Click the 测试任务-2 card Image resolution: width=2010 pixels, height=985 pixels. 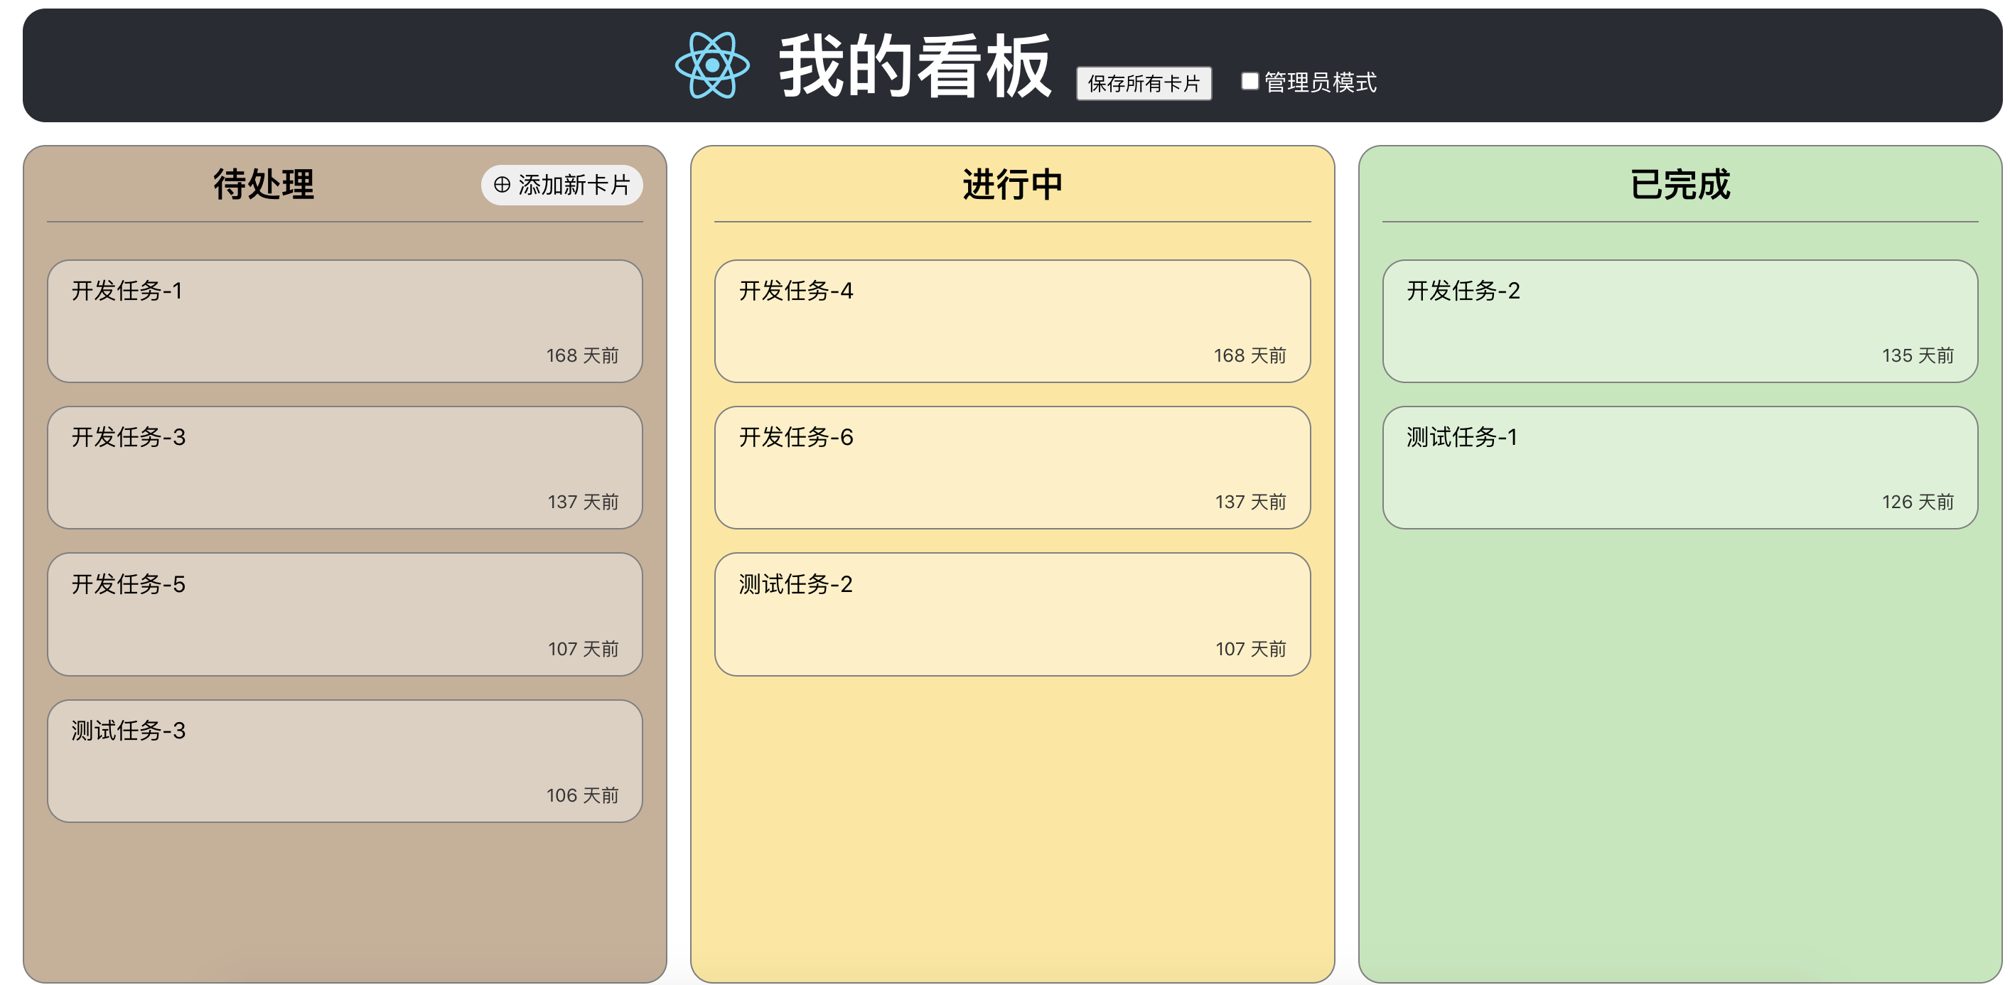(1012, 613)
